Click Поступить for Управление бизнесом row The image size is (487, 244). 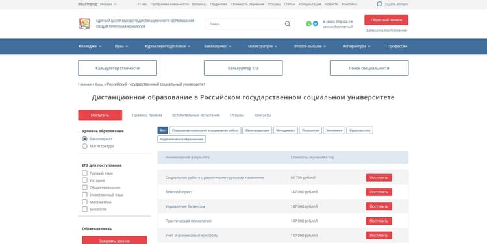coord(379,206)
